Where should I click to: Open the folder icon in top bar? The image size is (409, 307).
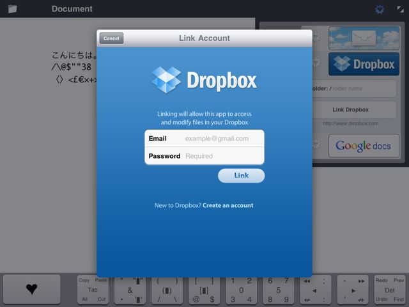tap(12, 9)
